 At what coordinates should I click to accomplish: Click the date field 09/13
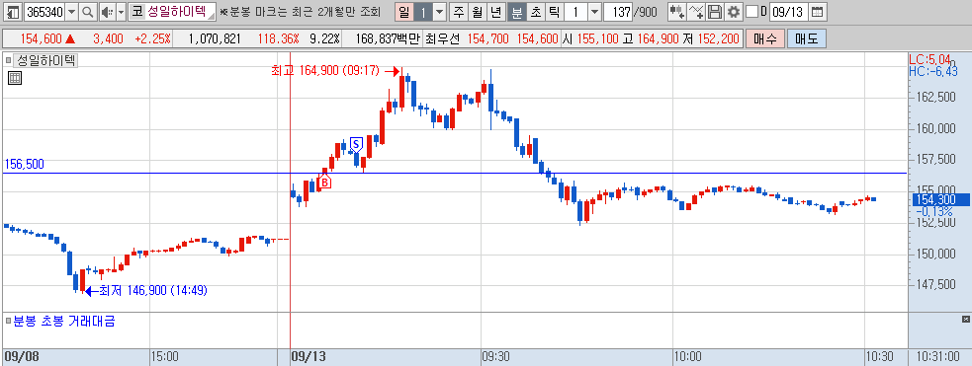[x=790, y=11]
